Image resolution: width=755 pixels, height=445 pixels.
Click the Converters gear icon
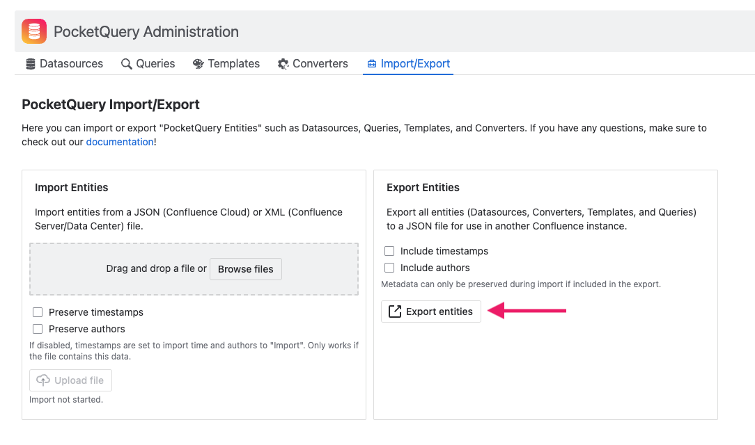pos(283,64)
